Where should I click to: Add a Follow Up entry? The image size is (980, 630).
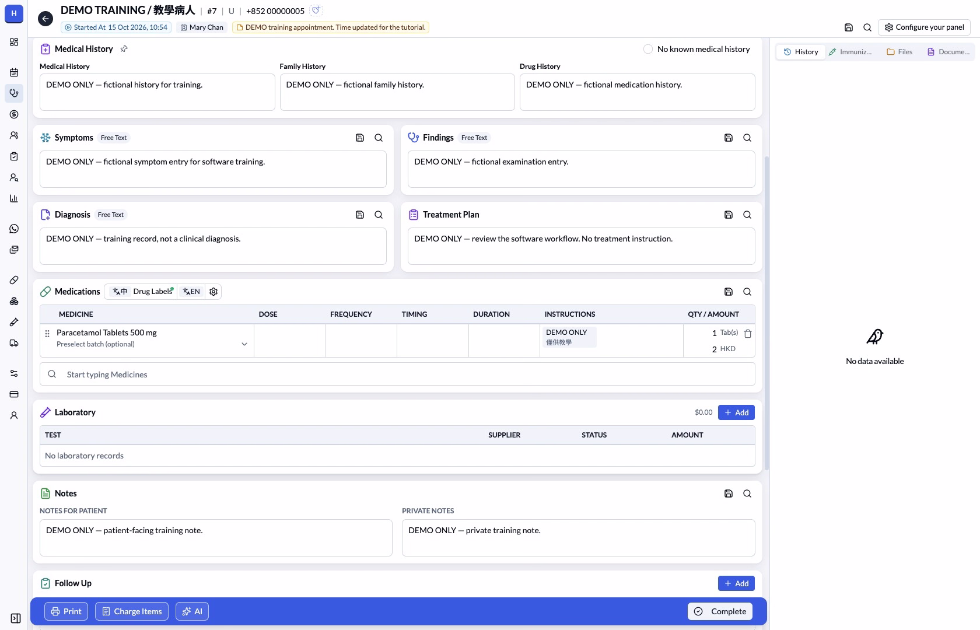(736, 583)
